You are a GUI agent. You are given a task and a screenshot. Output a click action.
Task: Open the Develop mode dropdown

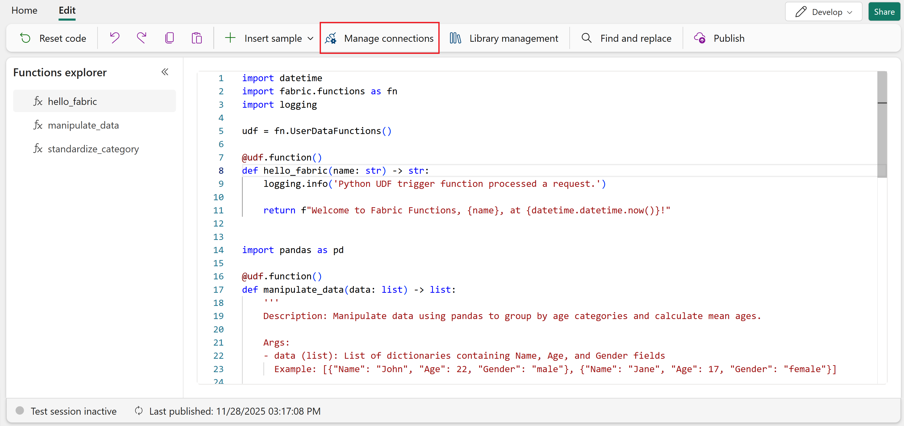tap(823, 12)
